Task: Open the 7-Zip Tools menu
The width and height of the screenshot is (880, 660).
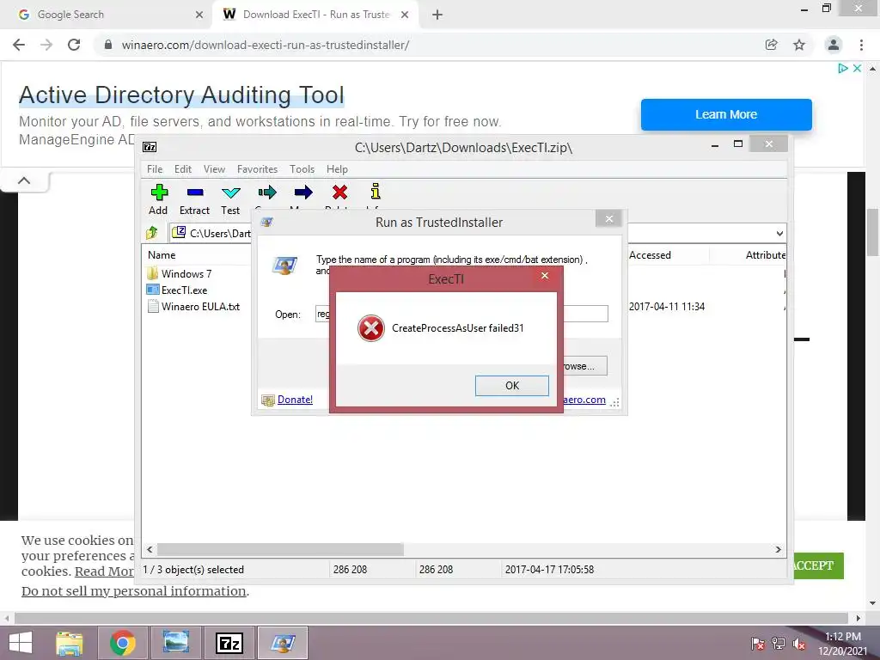Action: (x=302, y=169)
